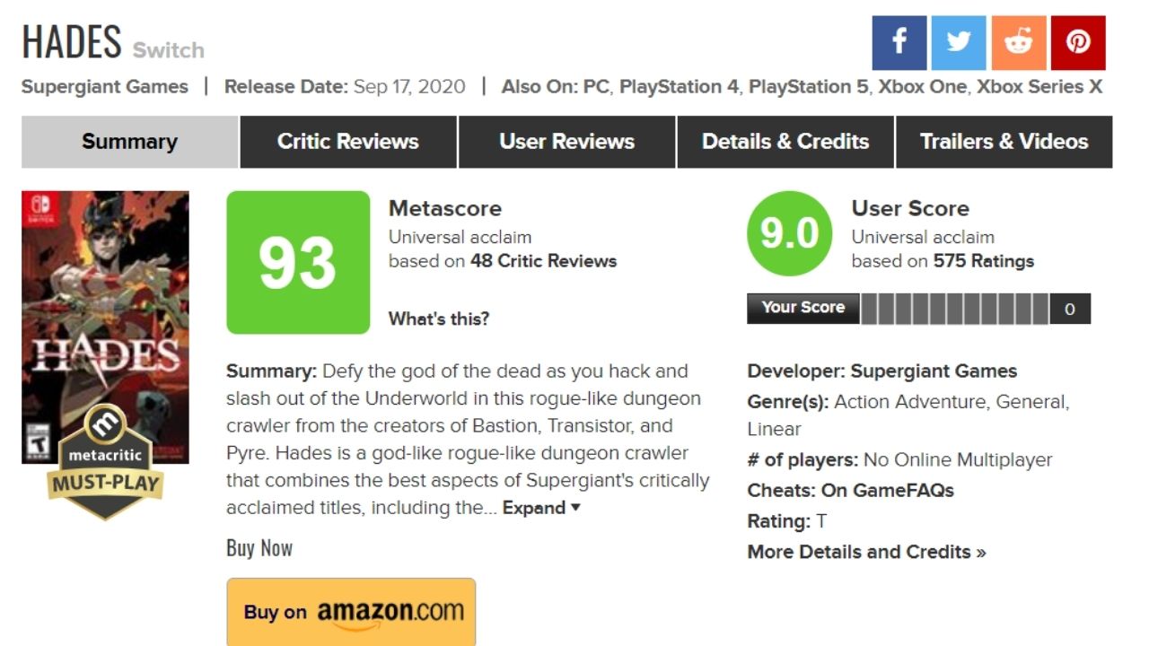The height and width of the screenshot is (646, 1149).
Task: Open the Critic Reviews tab
Action: (348, 142)
